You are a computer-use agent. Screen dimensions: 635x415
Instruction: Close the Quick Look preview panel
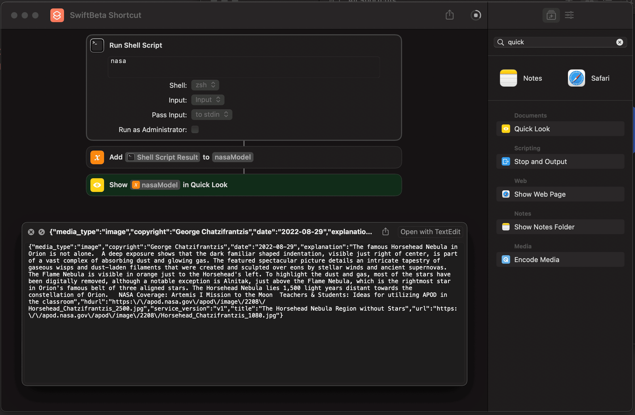31,232
